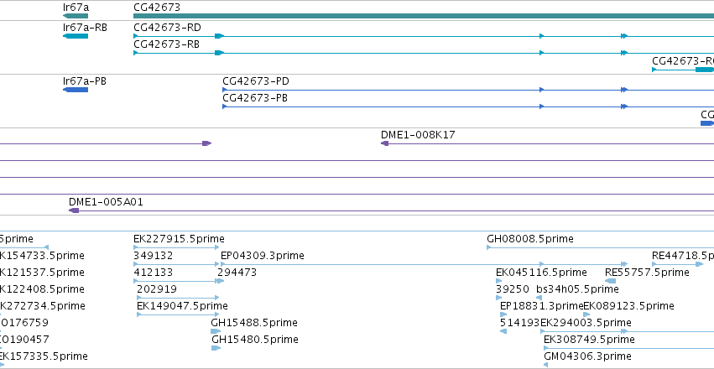Click the EK149047.5prime EST feature
Screen dimensions: 714x369
coord(178,314)
